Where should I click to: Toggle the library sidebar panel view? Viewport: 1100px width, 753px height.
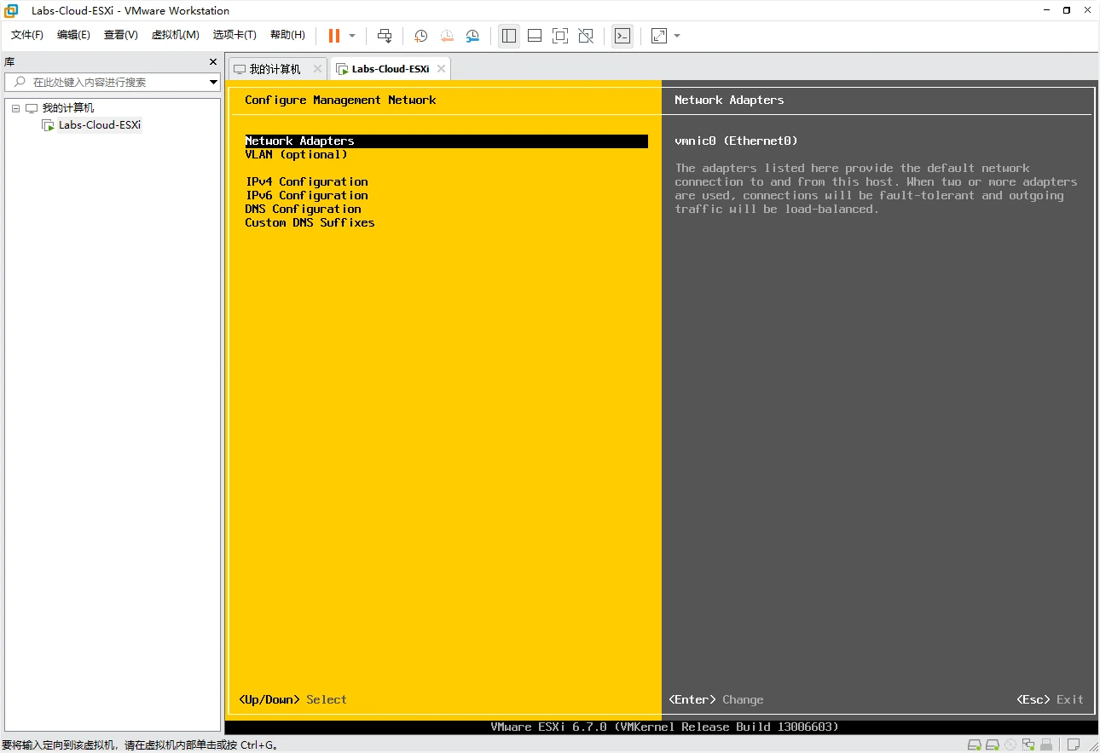(509, 36)
